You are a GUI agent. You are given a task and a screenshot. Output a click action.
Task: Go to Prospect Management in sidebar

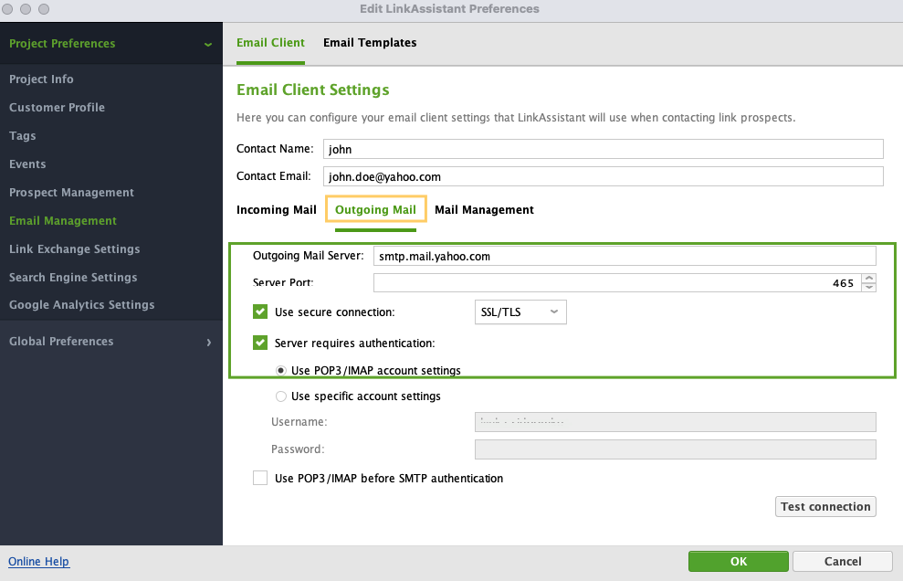[x=71, y=193]
